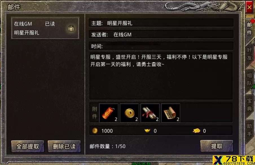The height and width of the screenshot is (165, 255).
Task: Select the gold coin attachment item
Action: point(129,113)
